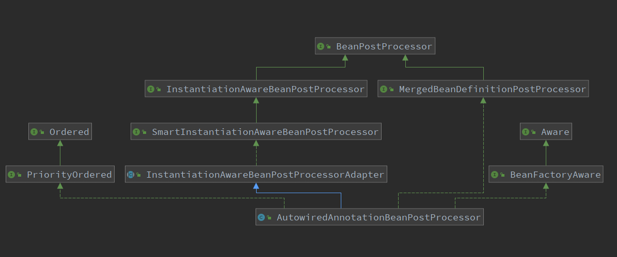Viewport: 617px width, 257px height.
Task: Select the InstantiationAwareBeanPostProcessorAdapter node label
Action: (x=265, y=175)
